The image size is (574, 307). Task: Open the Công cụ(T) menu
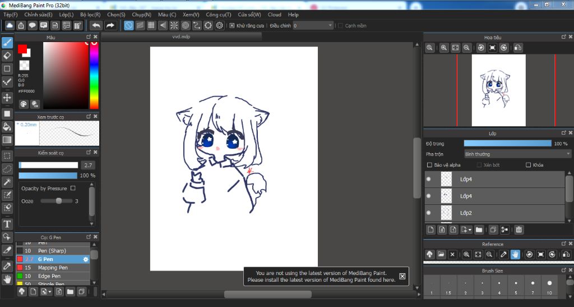point(219,15)
